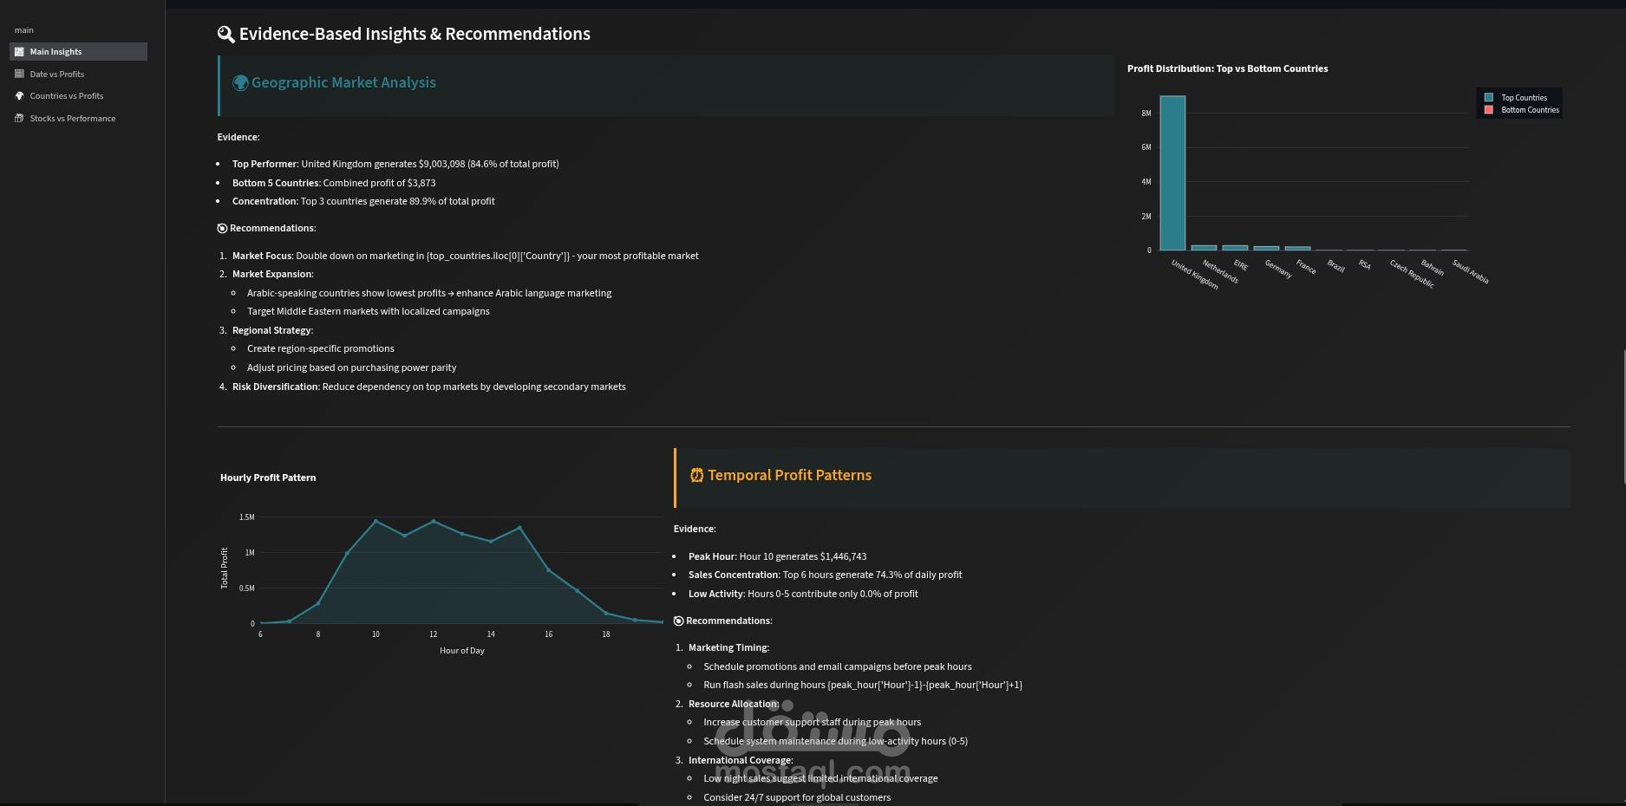Click the hour 15 data point on line
1626x806 pixels.
pos(519,528)
